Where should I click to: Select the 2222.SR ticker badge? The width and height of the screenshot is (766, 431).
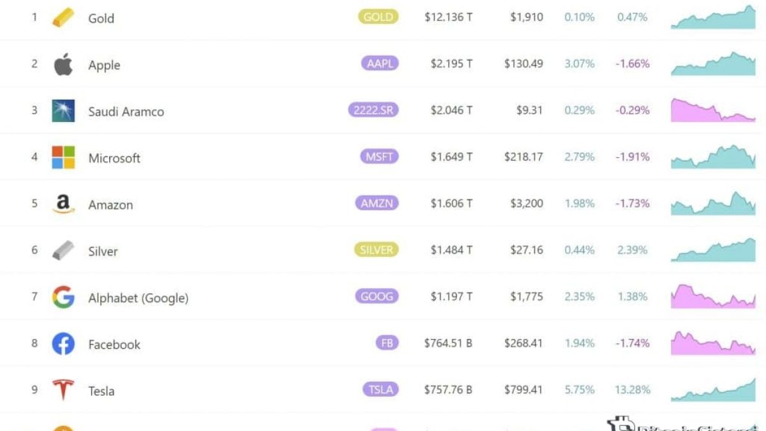point(373,110)
